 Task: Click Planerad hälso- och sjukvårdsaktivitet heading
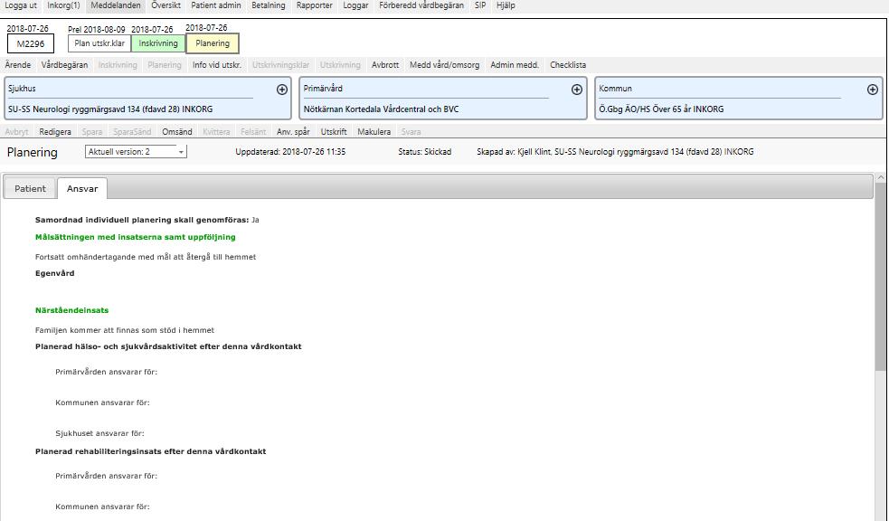click(x=168, y=347)
